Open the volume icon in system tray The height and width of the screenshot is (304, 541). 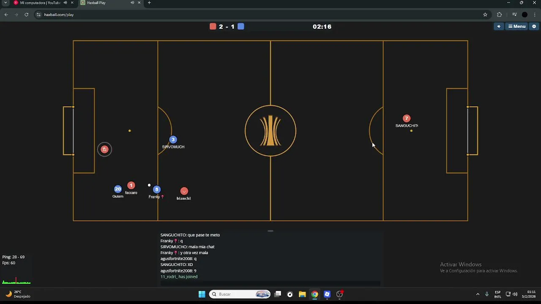tap(515, 294)
